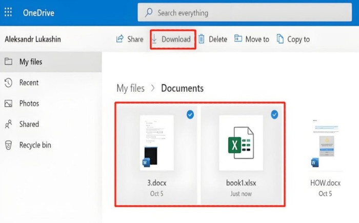Click the Download arrow icon
Image resolution: width=359 pixels, height=223 pixels.
tap(154, 39)
